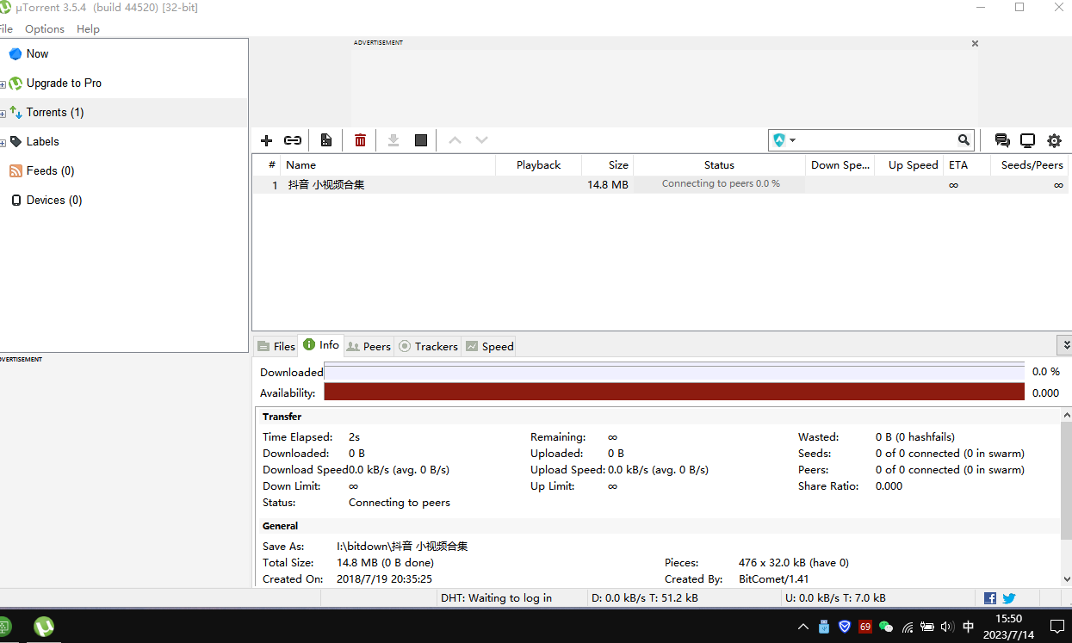Switch to the Info tab

click(320, 345)
